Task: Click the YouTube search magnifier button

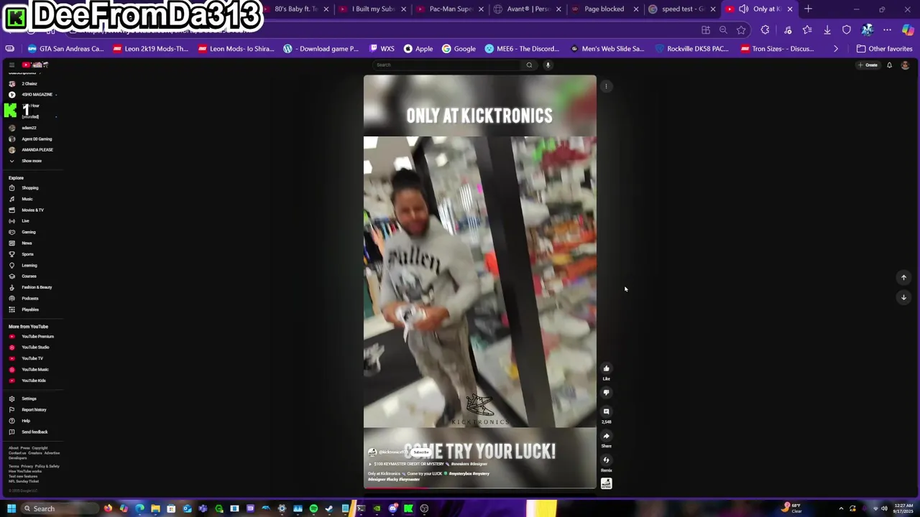Action: click(x=529, y=65)
